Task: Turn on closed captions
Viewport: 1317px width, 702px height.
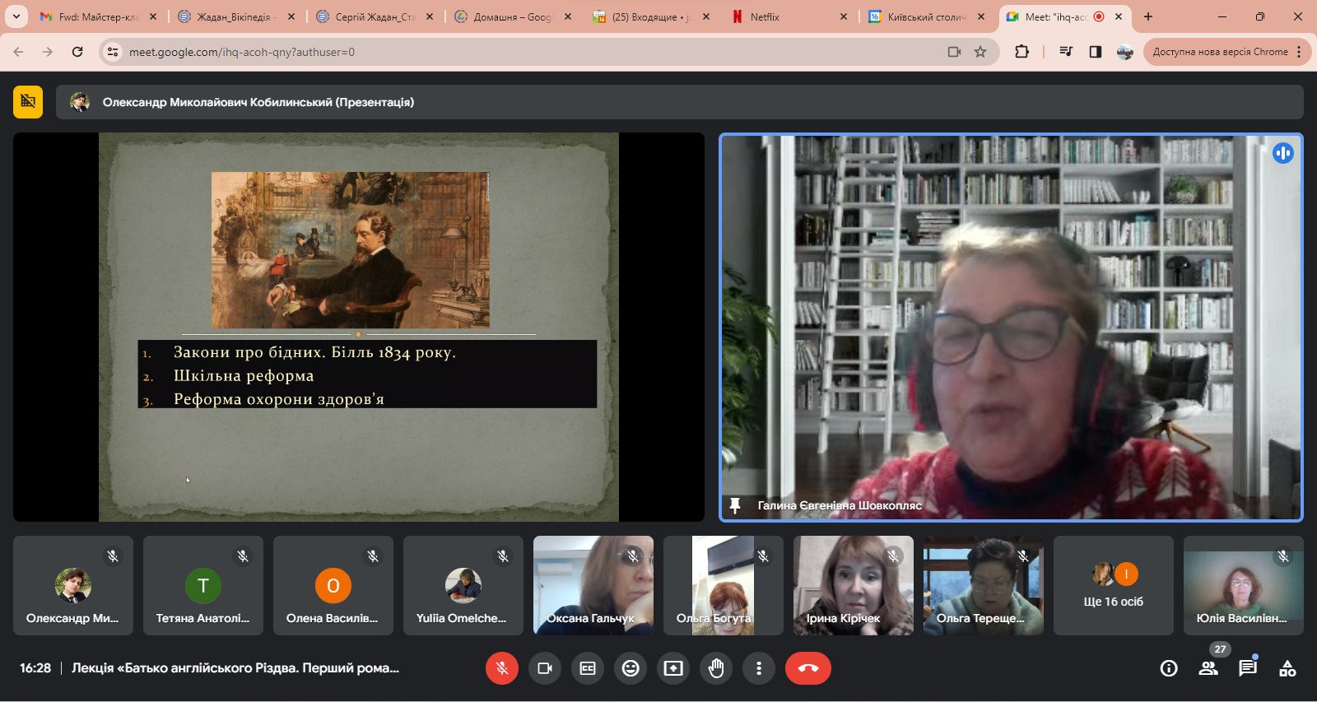Action: 588,668
